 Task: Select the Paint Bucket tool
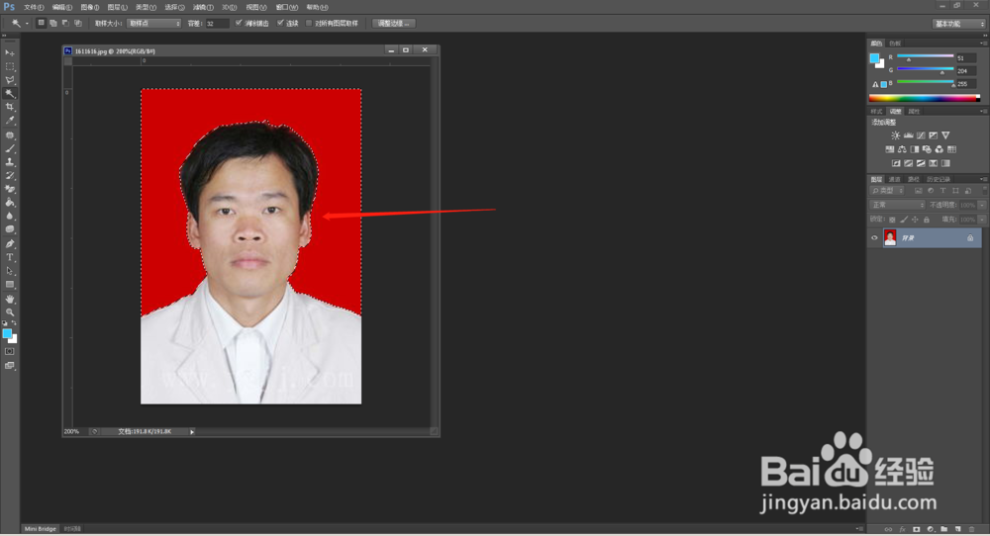(10, 203)
